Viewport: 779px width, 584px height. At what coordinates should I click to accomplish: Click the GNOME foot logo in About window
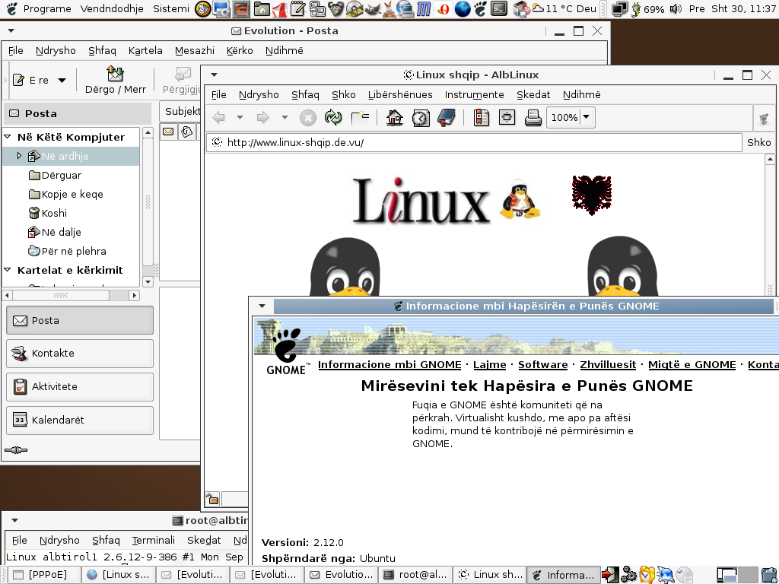pos(287,351)
